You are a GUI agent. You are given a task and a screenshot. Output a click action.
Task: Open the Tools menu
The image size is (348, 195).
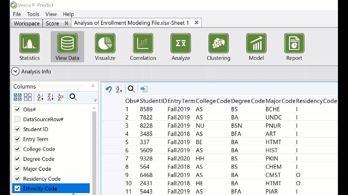[x=33, y=14]
